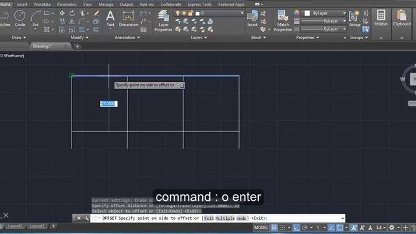Viewport: 416px width, 234px height.
Task: Click the Group tool
Action: pos(355,19)
